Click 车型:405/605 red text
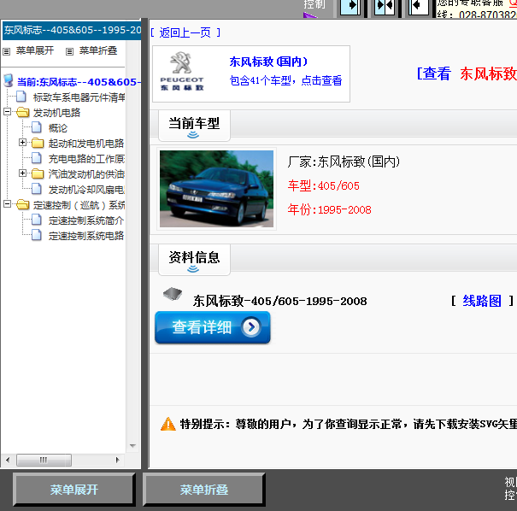The image size is (517, 511). (324, 185)
